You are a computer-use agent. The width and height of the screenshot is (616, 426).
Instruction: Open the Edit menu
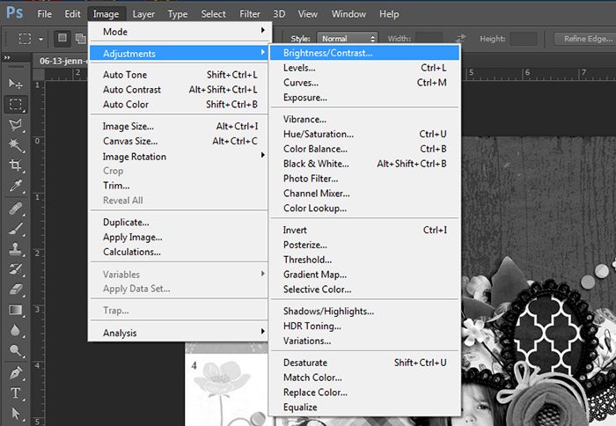tap(73, 14)
